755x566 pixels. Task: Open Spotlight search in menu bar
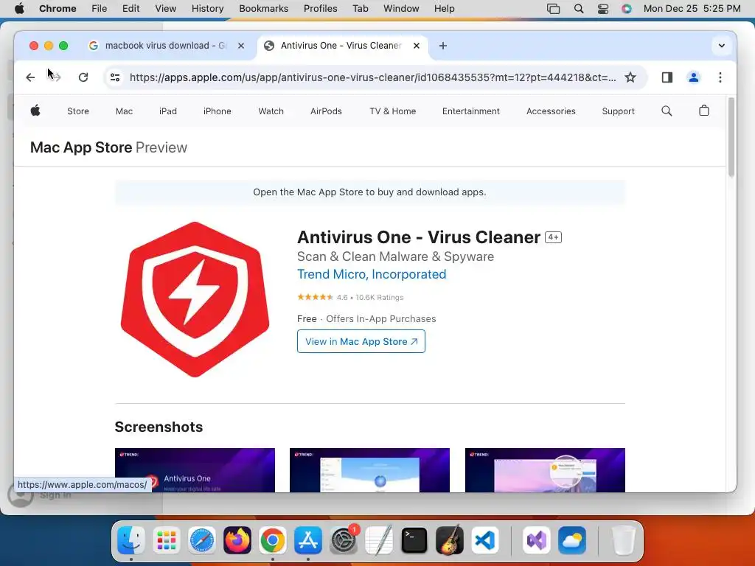click(x=579, y=9)
